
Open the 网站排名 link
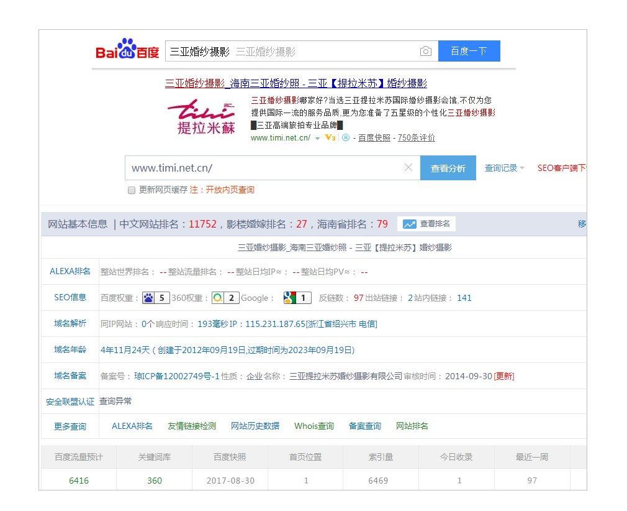pyautogui.click(x=412, y=426)
